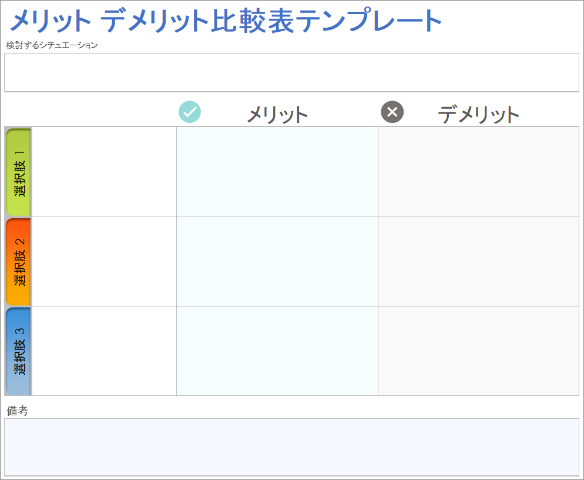Click the white description cell for 選択肢 3
This screenshot has height=480, width=584.
tap(104, 351)
